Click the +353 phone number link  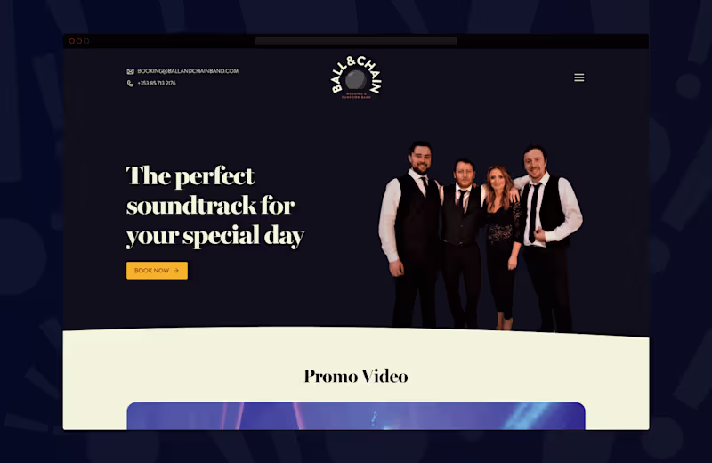pyautogui.click(x=157, y=83)
